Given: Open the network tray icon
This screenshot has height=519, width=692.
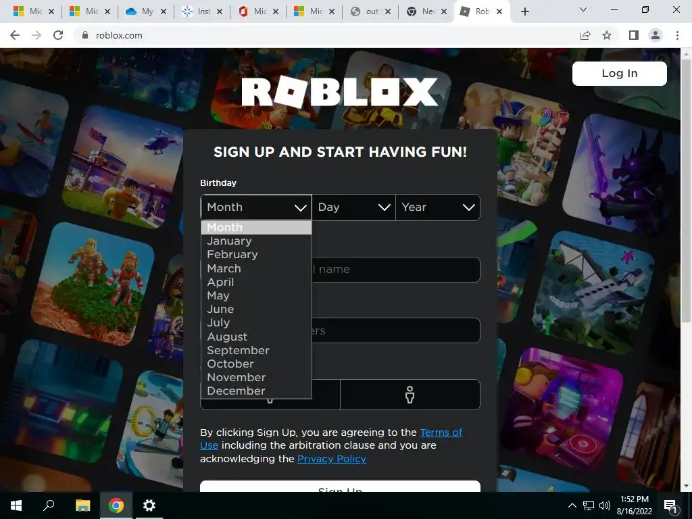Looking at the screenshot, I should tap(589, 505).
